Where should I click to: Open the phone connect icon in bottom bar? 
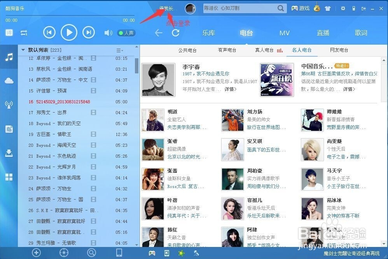[x=119, y=252]
